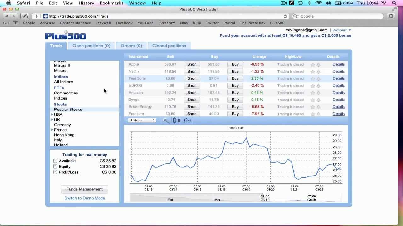Open YouTube bookmark in bookmarks bar
The image size is (403, 226).
145,23
